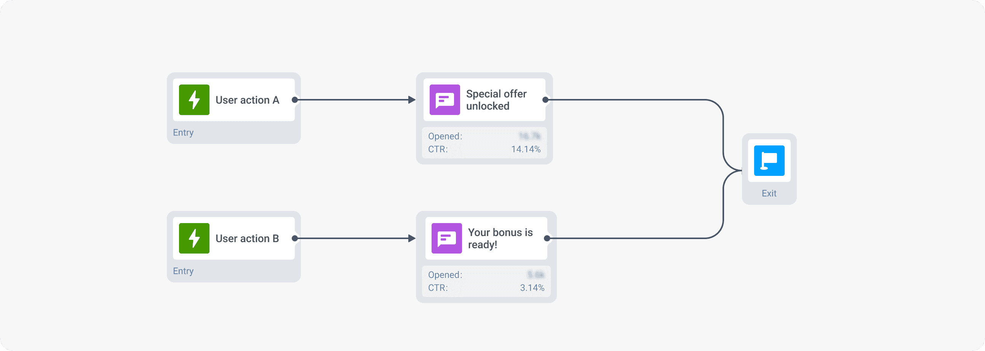
Task: Click the Opened label under Special offer unlocked
Action: point(445,136)
